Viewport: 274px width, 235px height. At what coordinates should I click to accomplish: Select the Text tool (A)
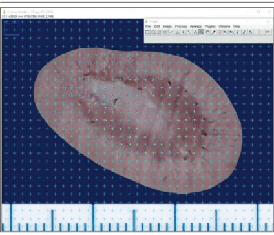(195, 32)
